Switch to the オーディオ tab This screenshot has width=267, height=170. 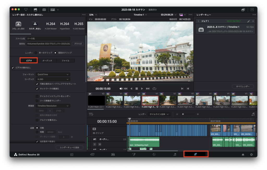click(x=47, y=61)
